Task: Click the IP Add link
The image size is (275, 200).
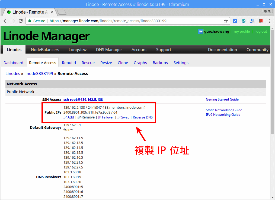Action: click(69, 117)
